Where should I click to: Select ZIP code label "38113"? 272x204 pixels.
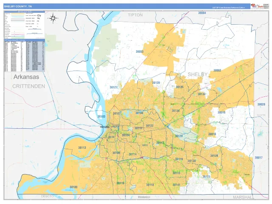82,147
